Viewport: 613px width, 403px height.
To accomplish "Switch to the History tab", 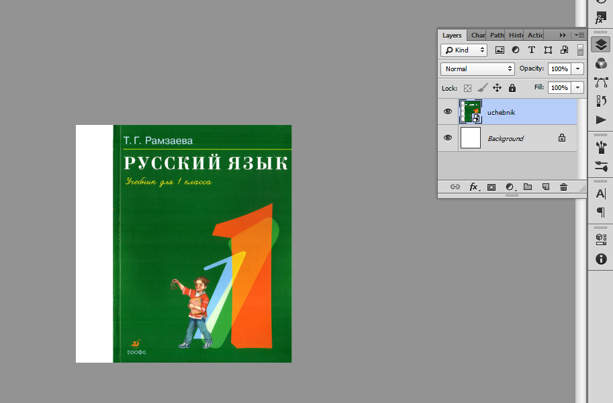I will (x=515, y=35).
